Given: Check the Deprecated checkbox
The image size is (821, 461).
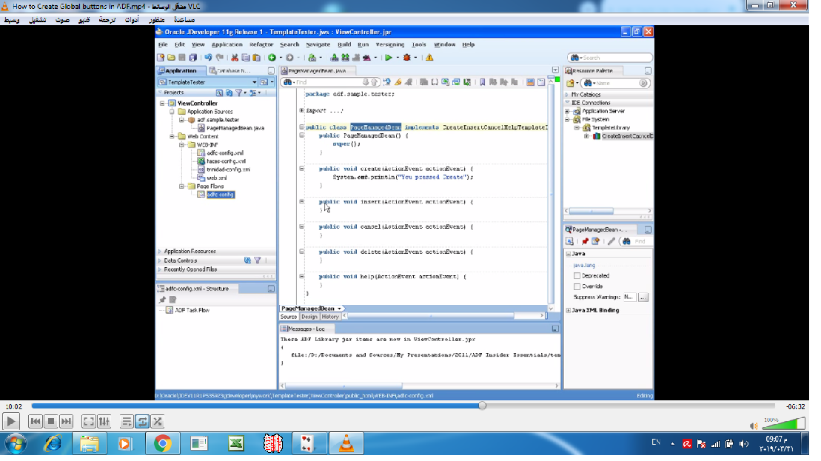Looking at the screenshot, I should 577,275.
